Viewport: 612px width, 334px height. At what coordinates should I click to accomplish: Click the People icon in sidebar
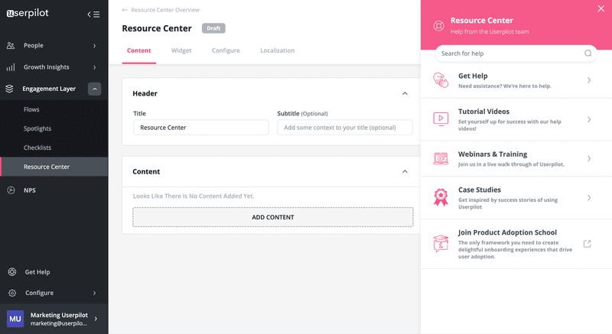11,46
